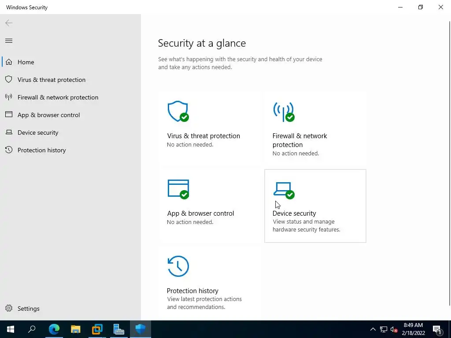Open Server Manager taskbar icon

tap(119, 329)
